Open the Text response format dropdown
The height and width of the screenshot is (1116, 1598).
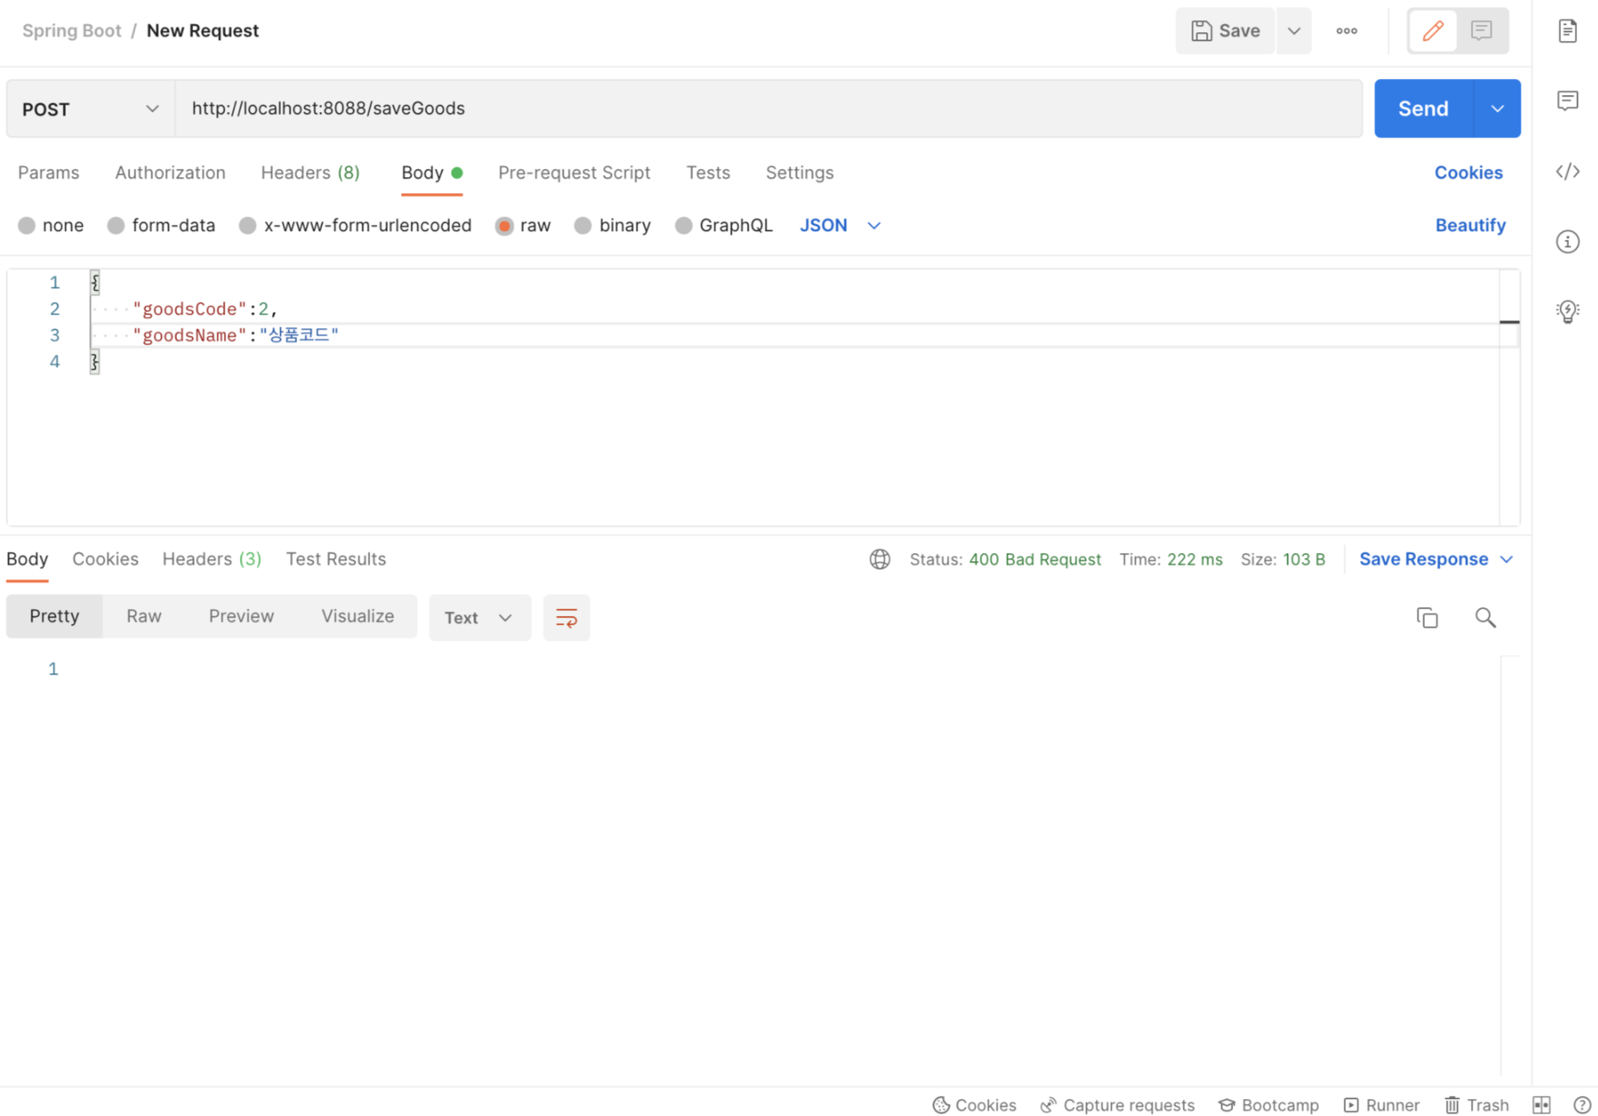479,618
